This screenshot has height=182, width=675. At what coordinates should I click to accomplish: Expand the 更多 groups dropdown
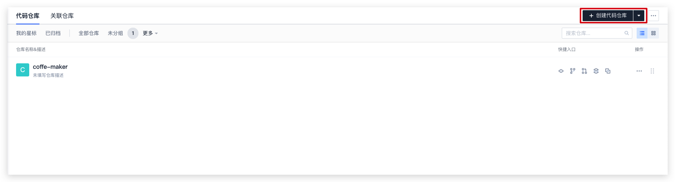[x=150, y=33]
